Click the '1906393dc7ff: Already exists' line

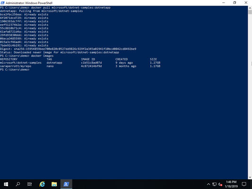(x=24, y=21)
